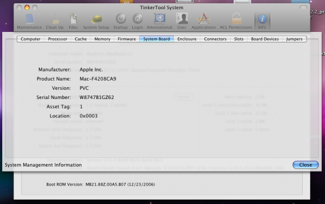
Task: Click the Manufacturer value Apple Inc.
Action: (x=91, y=70)
